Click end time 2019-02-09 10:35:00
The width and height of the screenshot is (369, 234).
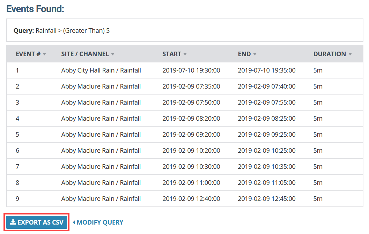click(x=267, y=166)
